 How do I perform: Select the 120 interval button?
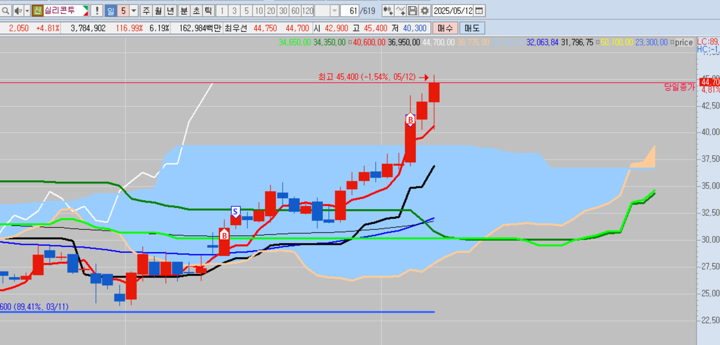click(308, 11)
